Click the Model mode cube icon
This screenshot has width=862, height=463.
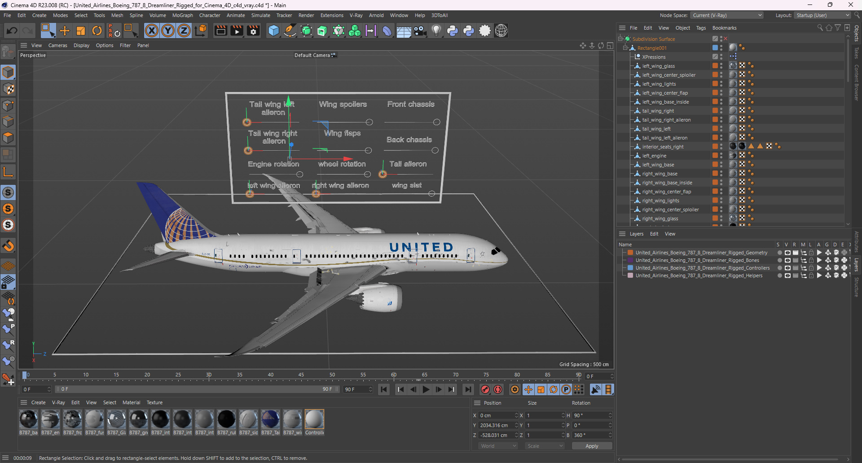click(8, 72)
